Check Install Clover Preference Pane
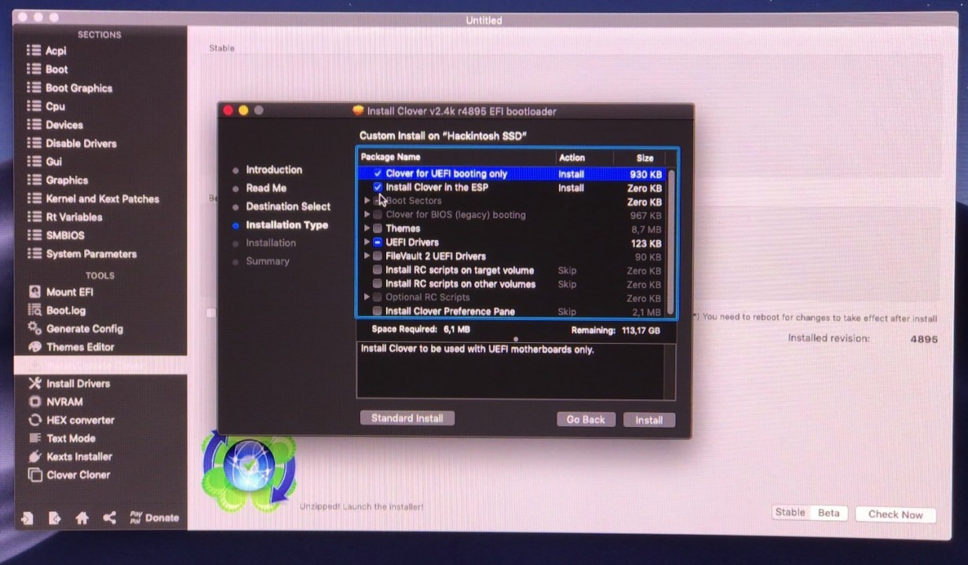Viewport: 968px width, 565px height. click(378, 312)
